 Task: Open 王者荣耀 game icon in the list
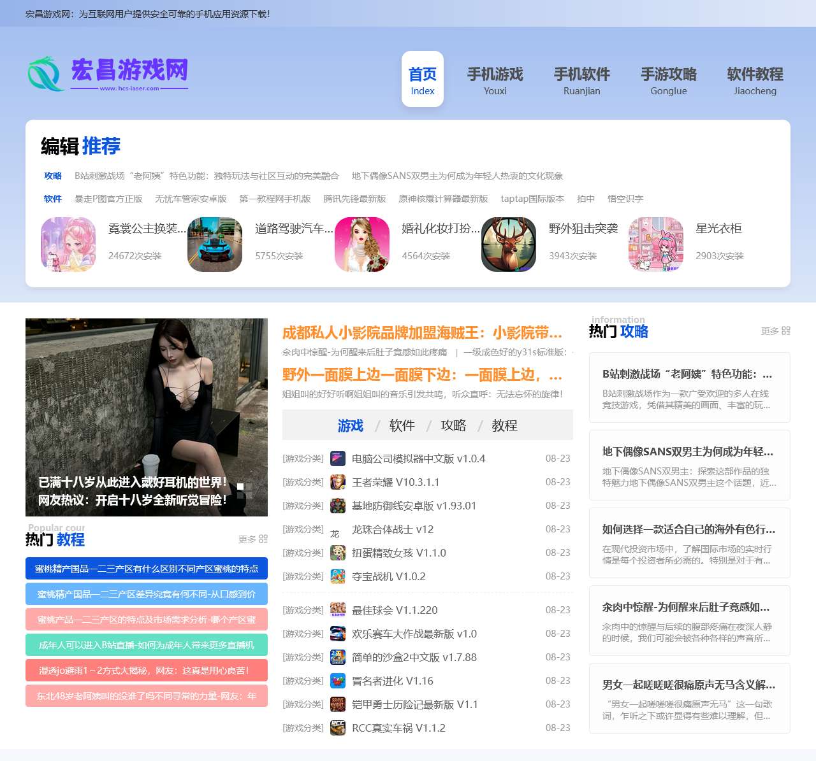coord(337,482)
